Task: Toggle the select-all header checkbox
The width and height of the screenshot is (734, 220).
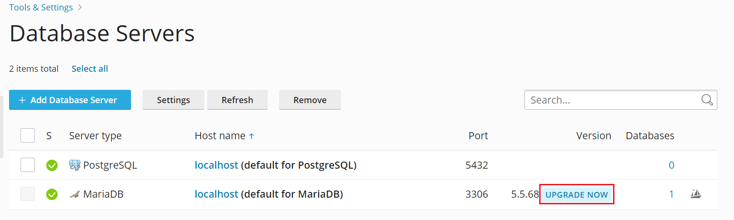Action: (28, 135)
